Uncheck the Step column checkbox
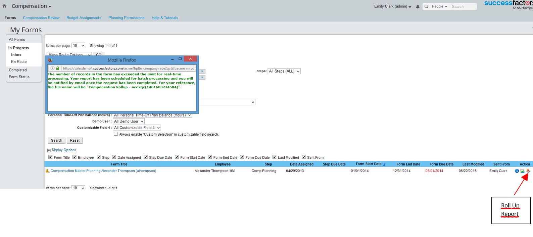 click(x=99, y=157)
